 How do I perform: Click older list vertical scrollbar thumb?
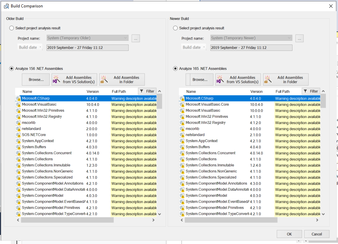pyautogui.click(x=160, y=101)
